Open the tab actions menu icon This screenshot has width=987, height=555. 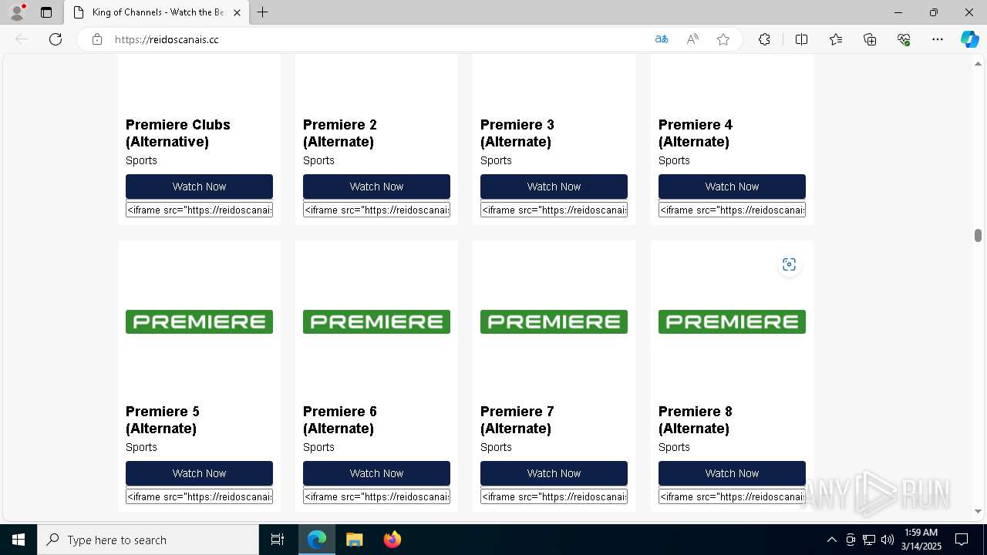[46, 12]
